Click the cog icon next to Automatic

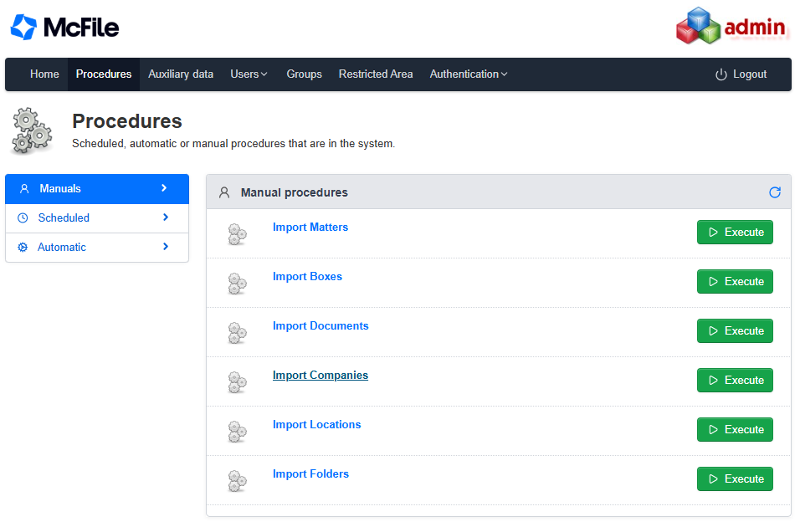tap(23, 247)
